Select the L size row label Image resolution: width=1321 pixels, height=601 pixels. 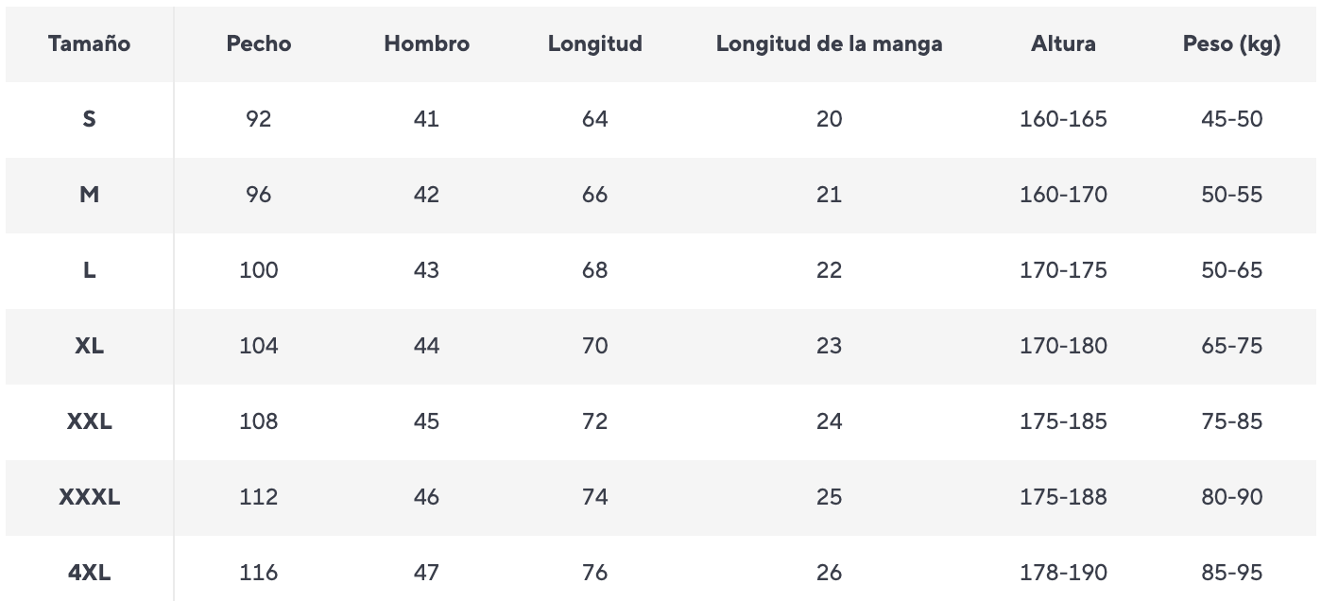coord(89,270)
